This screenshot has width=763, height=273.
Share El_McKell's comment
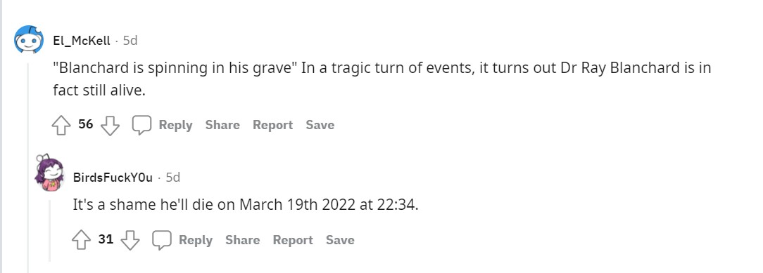(x=222, y=125)
